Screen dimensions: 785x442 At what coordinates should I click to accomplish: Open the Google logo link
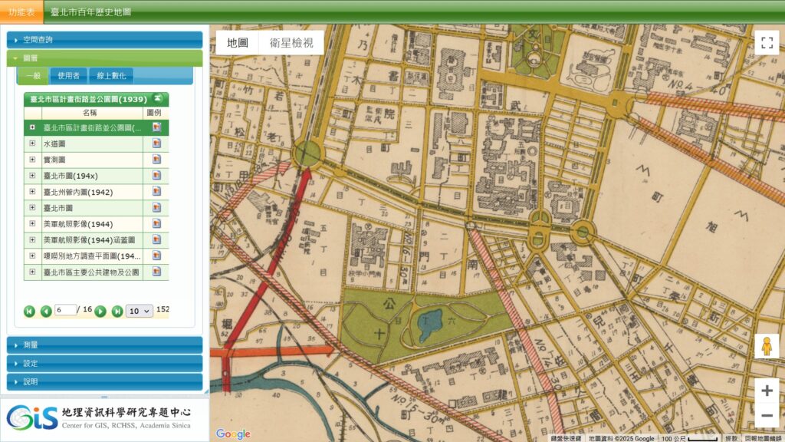233,434
